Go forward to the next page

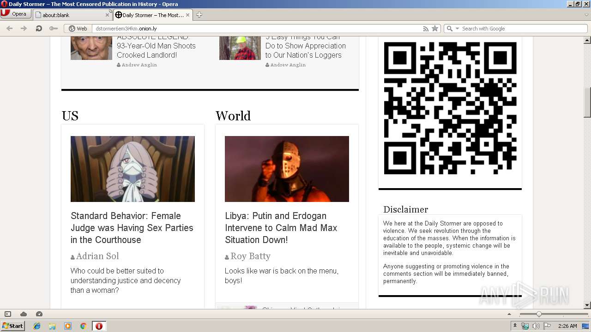click(24, 28)
